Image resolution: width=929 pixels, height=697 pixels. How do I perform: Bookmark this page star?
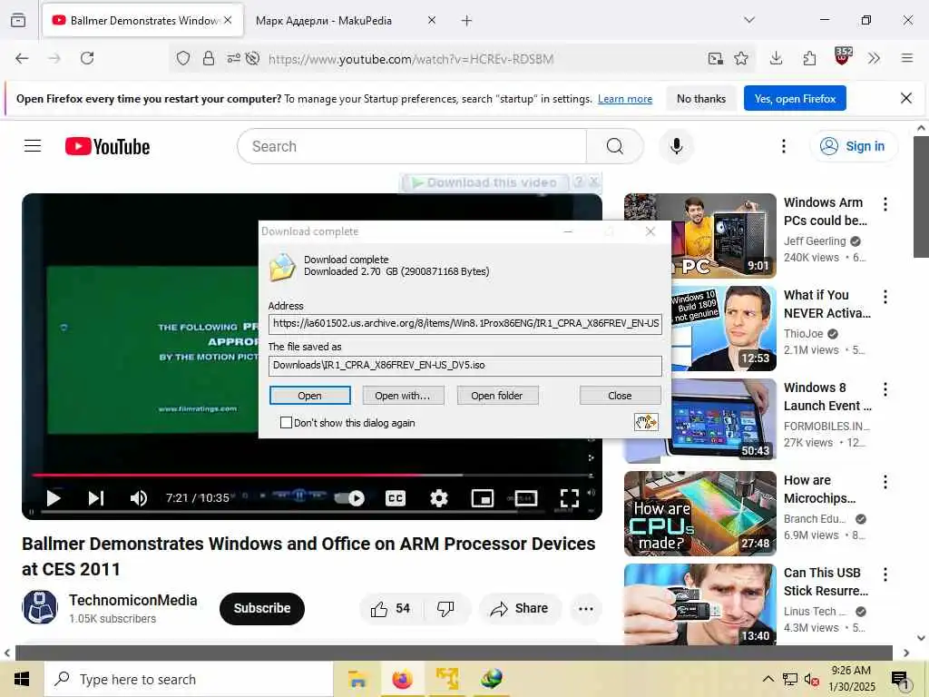[x=741, y=58]
